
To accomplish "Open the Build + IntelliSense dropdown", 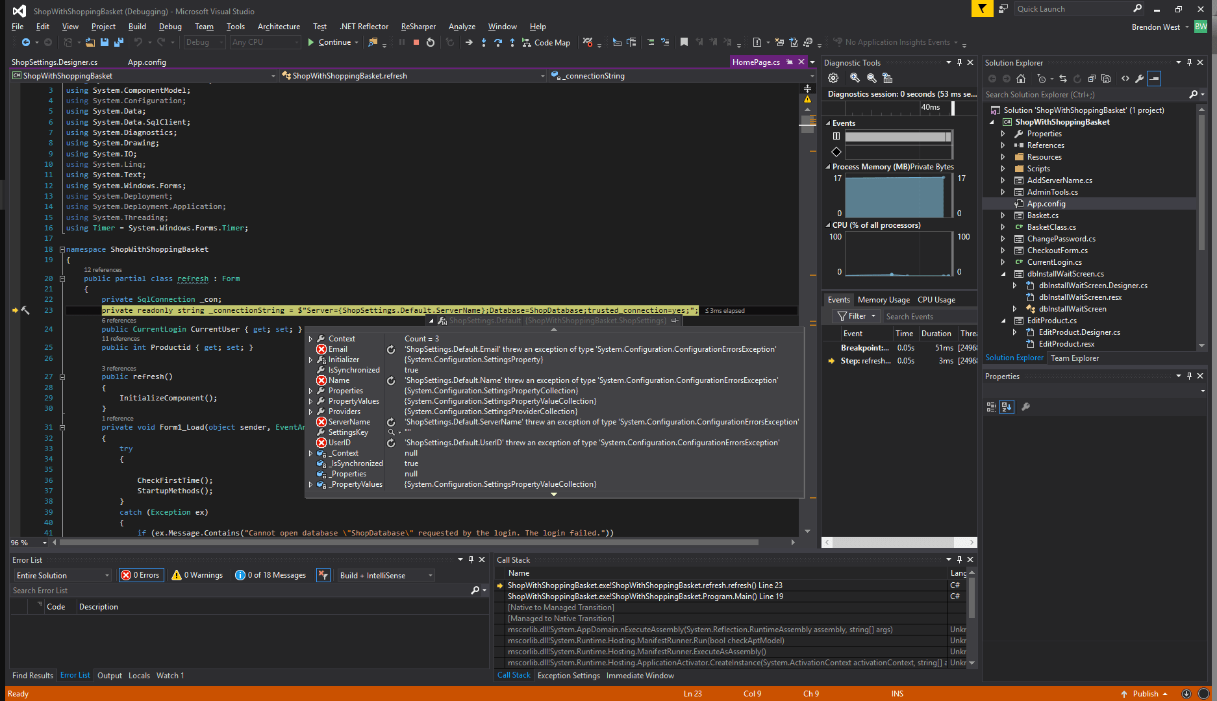I will pyautogui.click(x=386, y=575).
